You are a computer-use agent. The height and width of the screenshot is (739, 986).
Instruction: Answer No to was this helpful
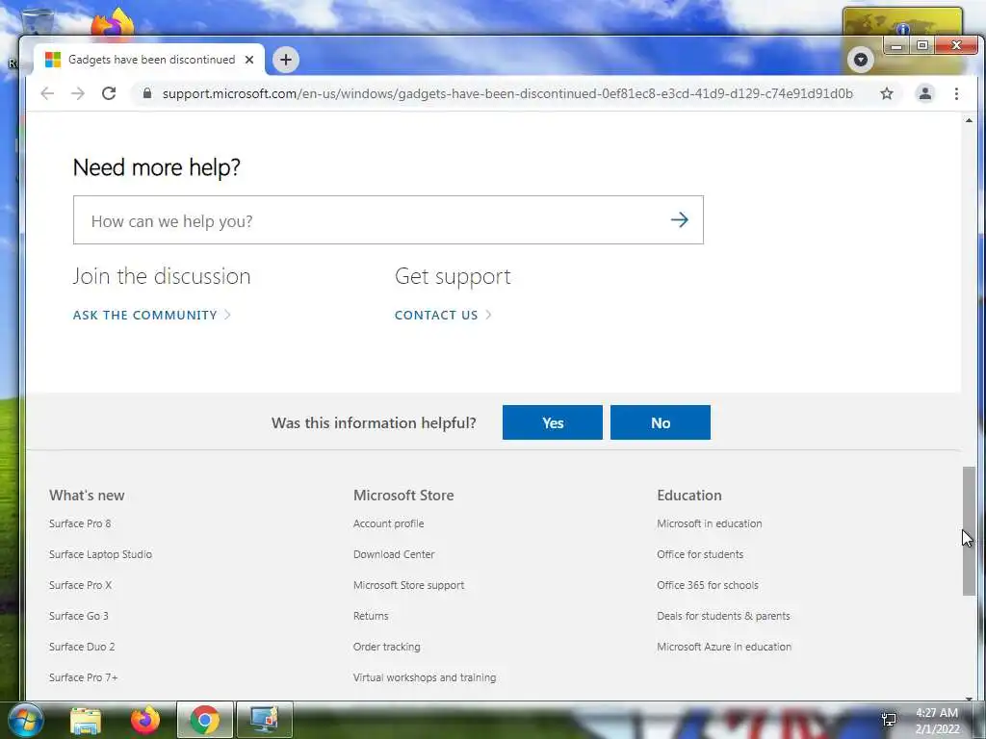(x=661, y=422)
